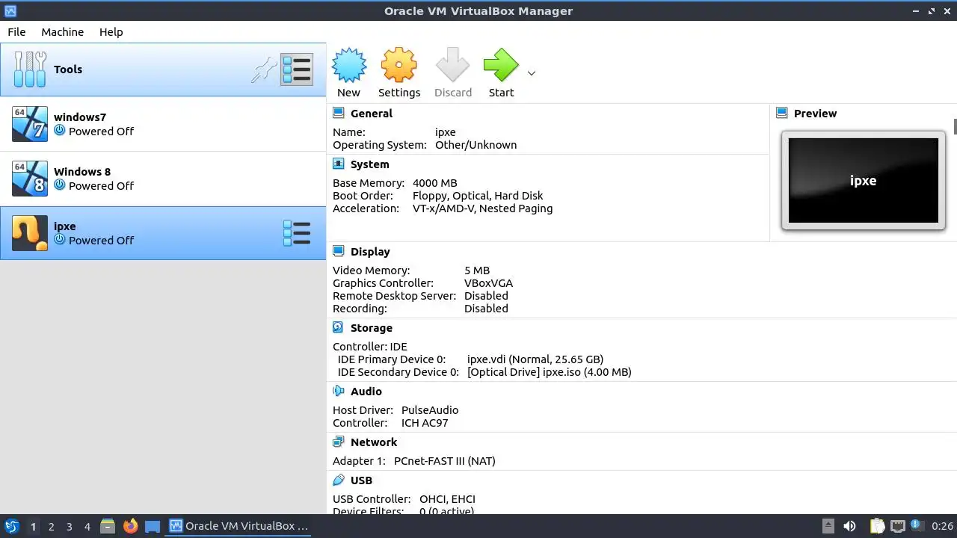Click the ipxe preview thumbnail
This screenshot has width=957, height=538.
click(863, 180)
